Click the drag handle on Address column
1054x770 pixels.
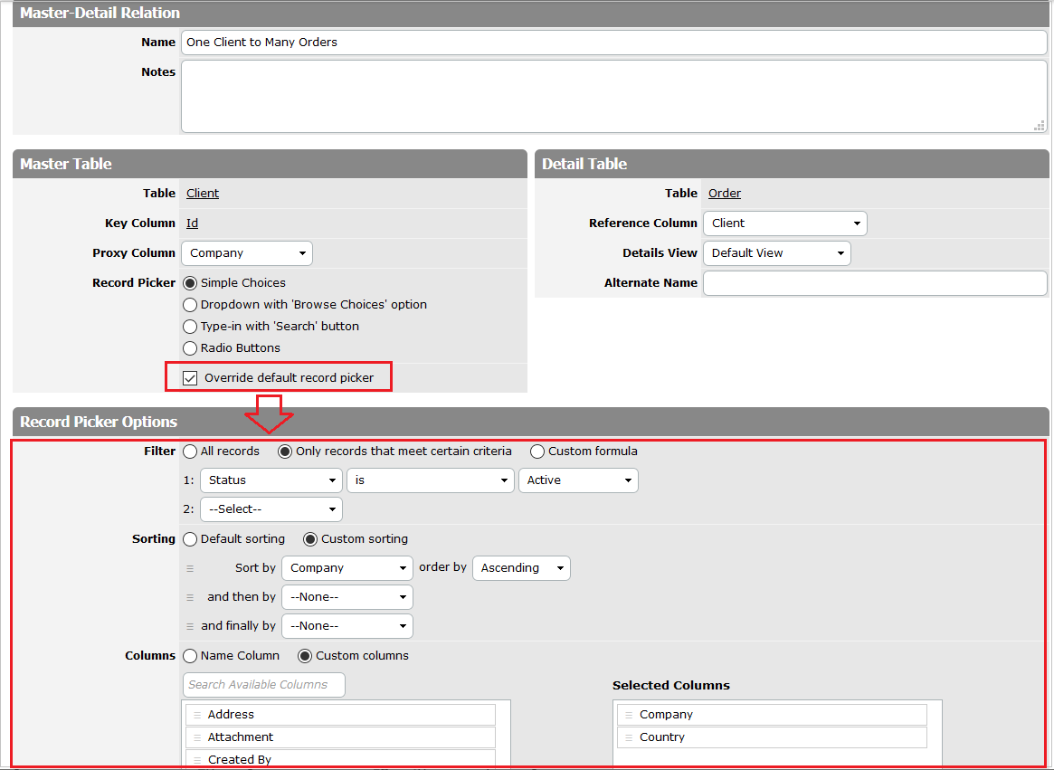tap(197, 715)
